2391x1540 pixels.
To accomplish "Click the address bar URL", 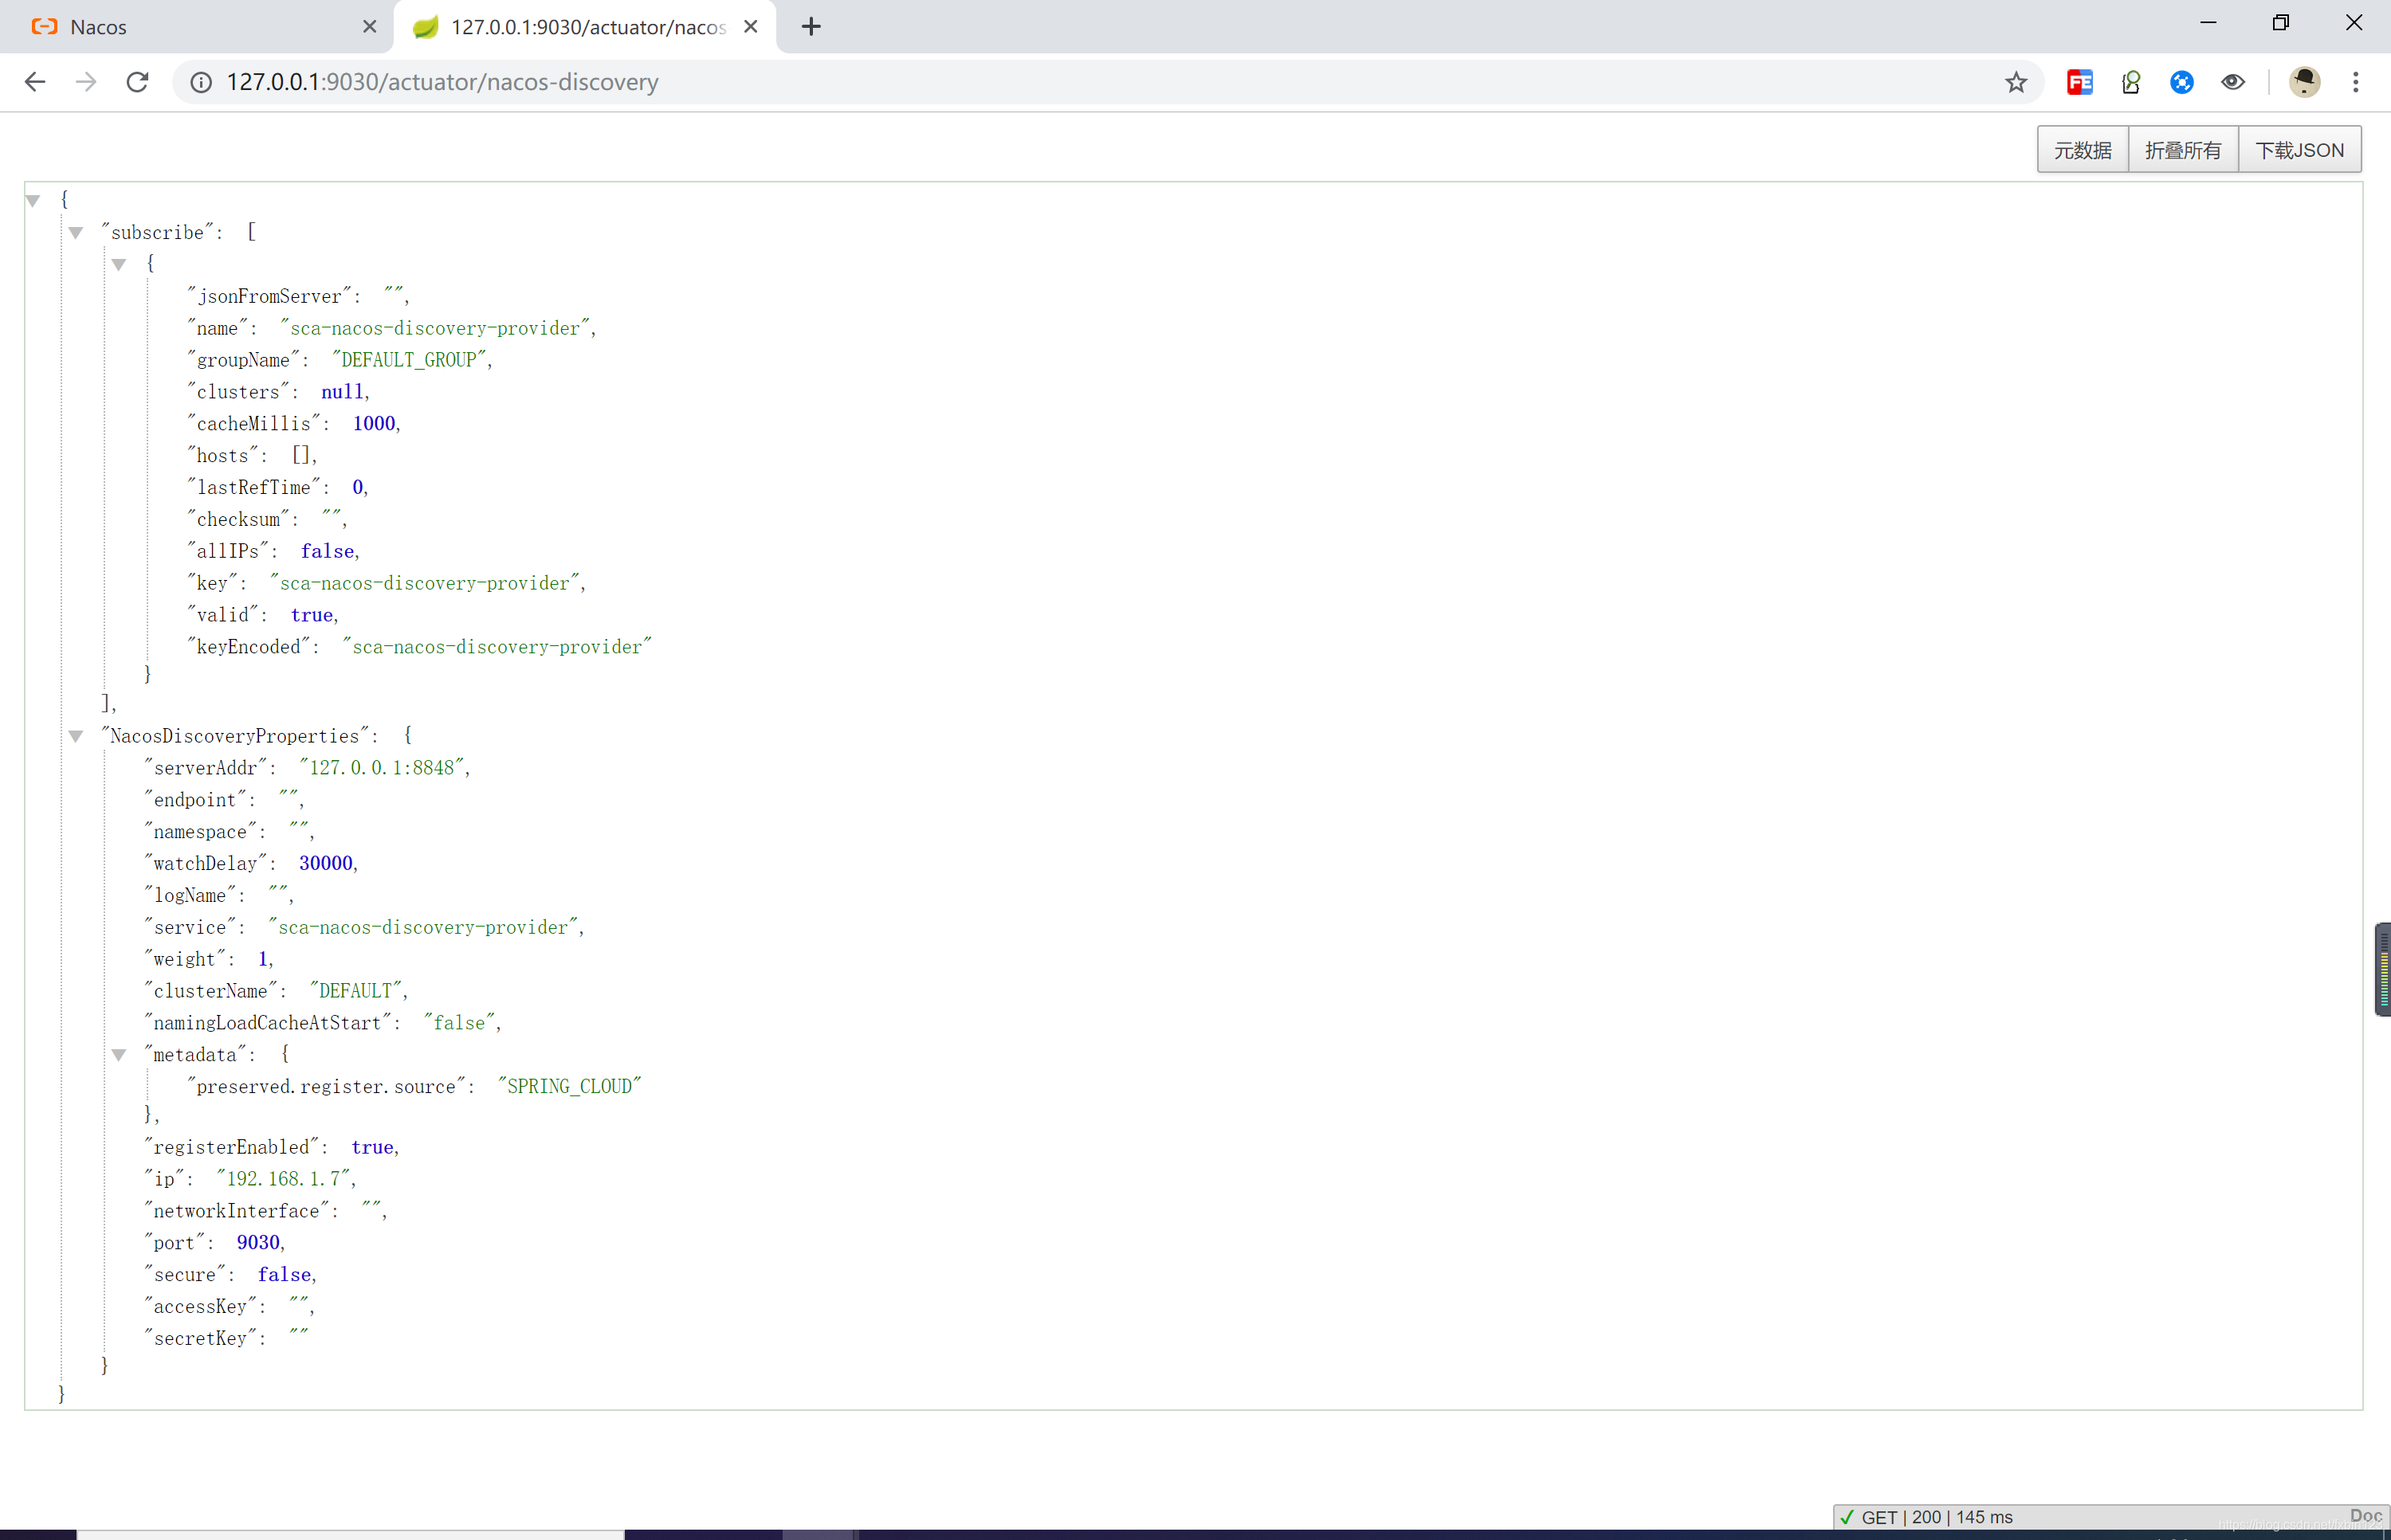I will pos(442,82).
